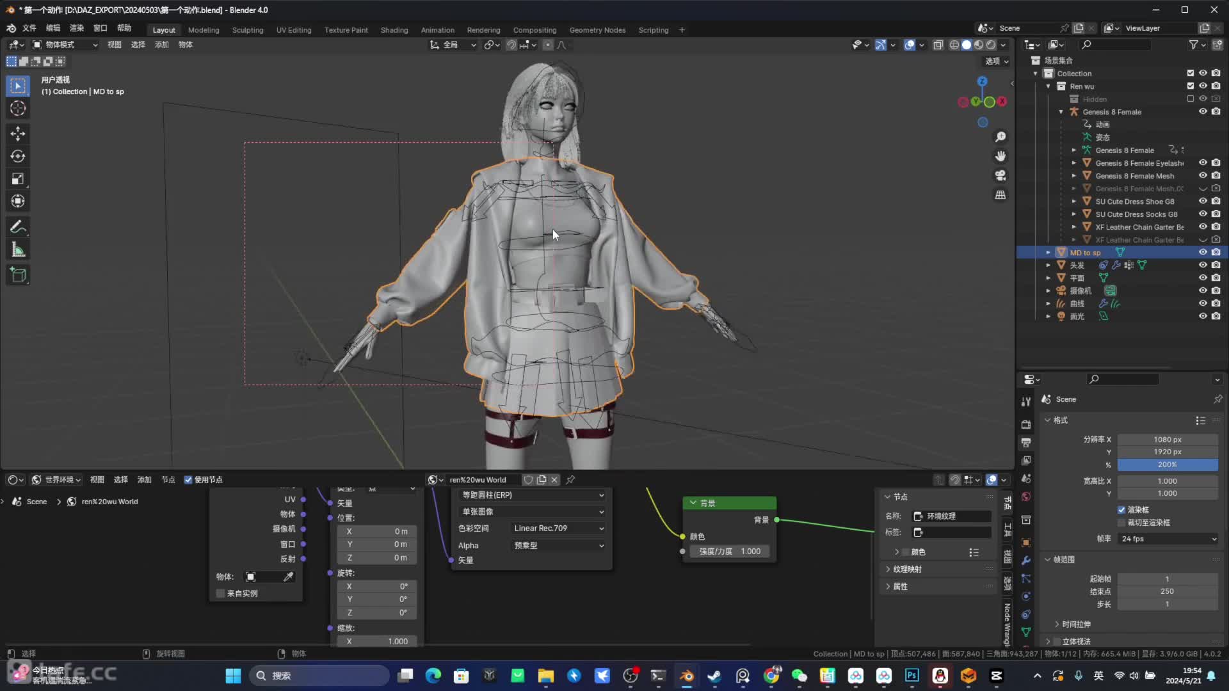Click the pan view hand icon
This screenshot has width=1229, height=691.
(x=1000, y=156)
